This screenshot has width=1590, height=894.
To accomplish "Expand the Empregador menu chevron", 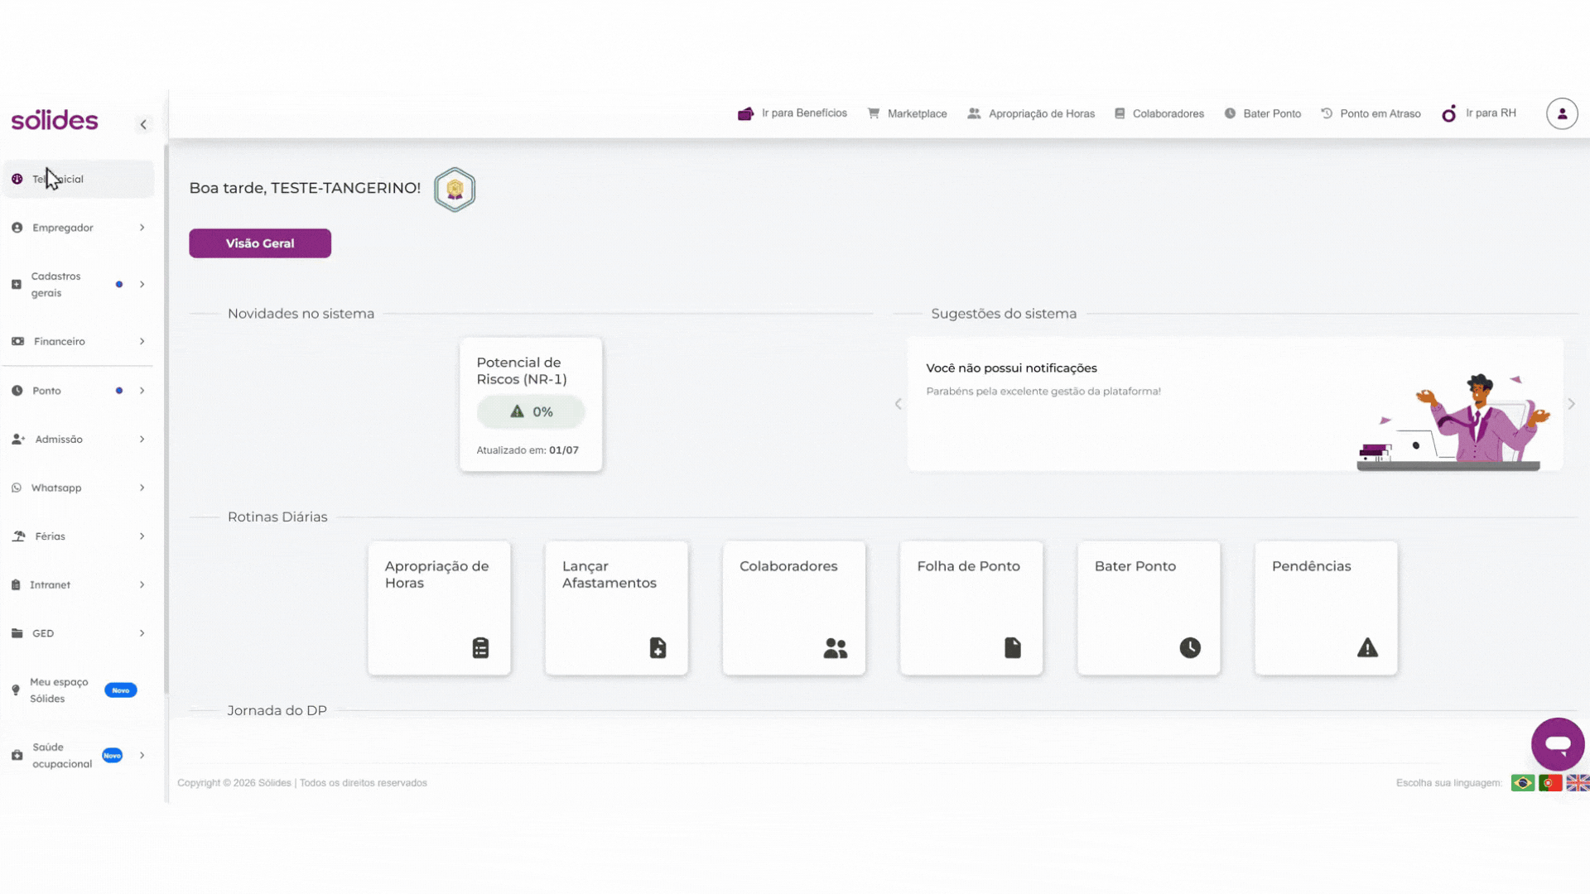I will coord(142,228).
